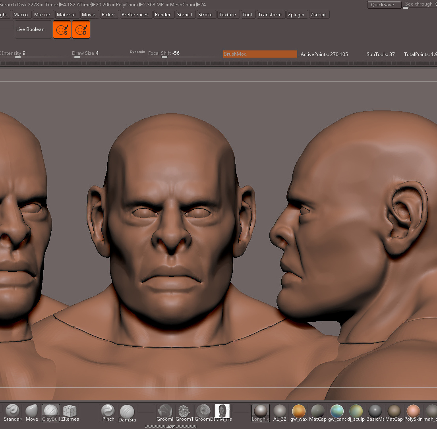437x429 pixels.
Task: Choose the GroomE brush icon
Action: (x=203, y=413)
